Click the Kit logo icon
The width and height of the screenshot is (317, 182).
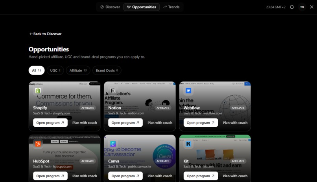188,144
